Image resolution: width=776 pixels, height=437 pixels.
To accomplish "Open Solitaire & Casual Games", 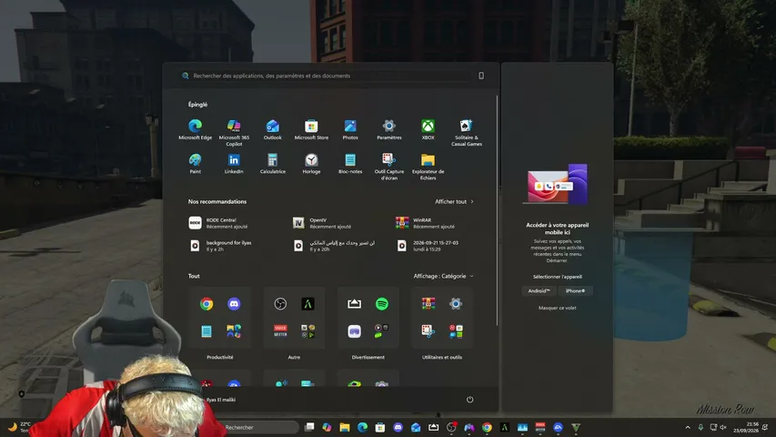I will click(x=466, y=132).
